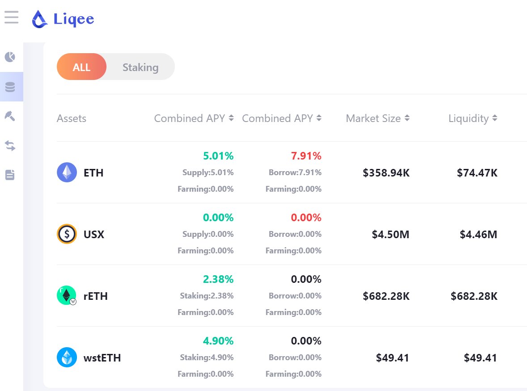Click the Liqee brand name
This screenshot has width=527, height=391.
click(x=74, y=19)
